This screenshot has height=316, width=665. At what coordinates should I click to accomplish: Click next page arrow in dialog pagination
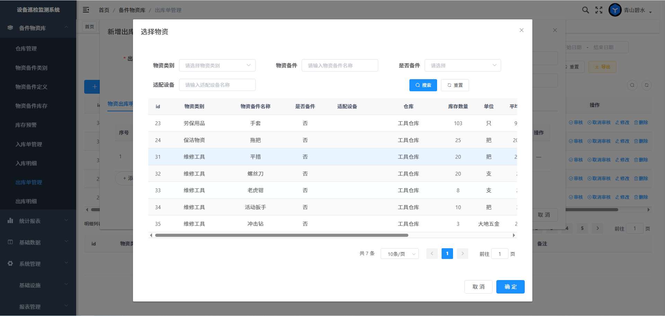pos(462,254)
